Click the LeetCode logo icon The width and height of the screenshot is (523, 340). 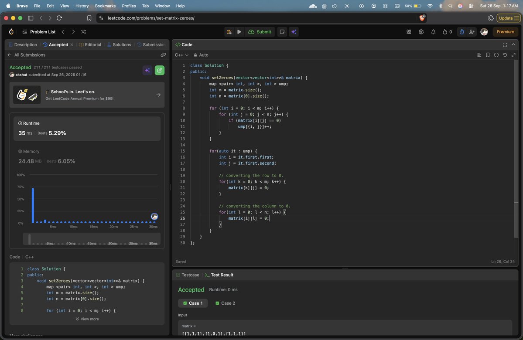coord(11,32)
